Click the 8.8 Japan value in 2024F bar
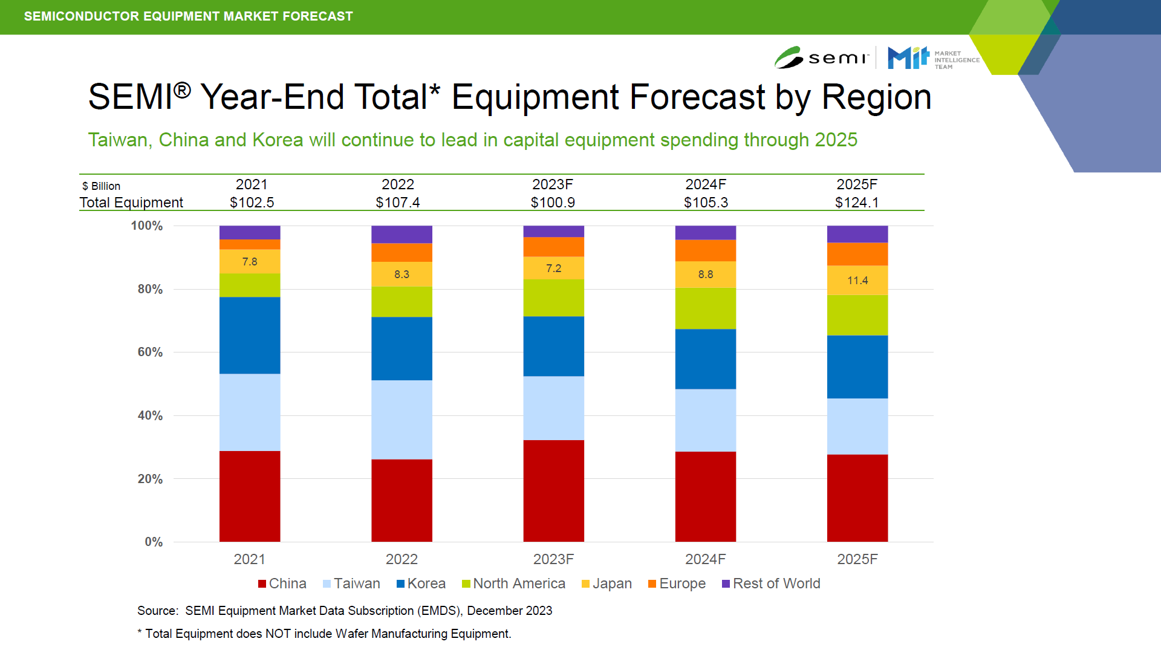 tap(706, 275)
